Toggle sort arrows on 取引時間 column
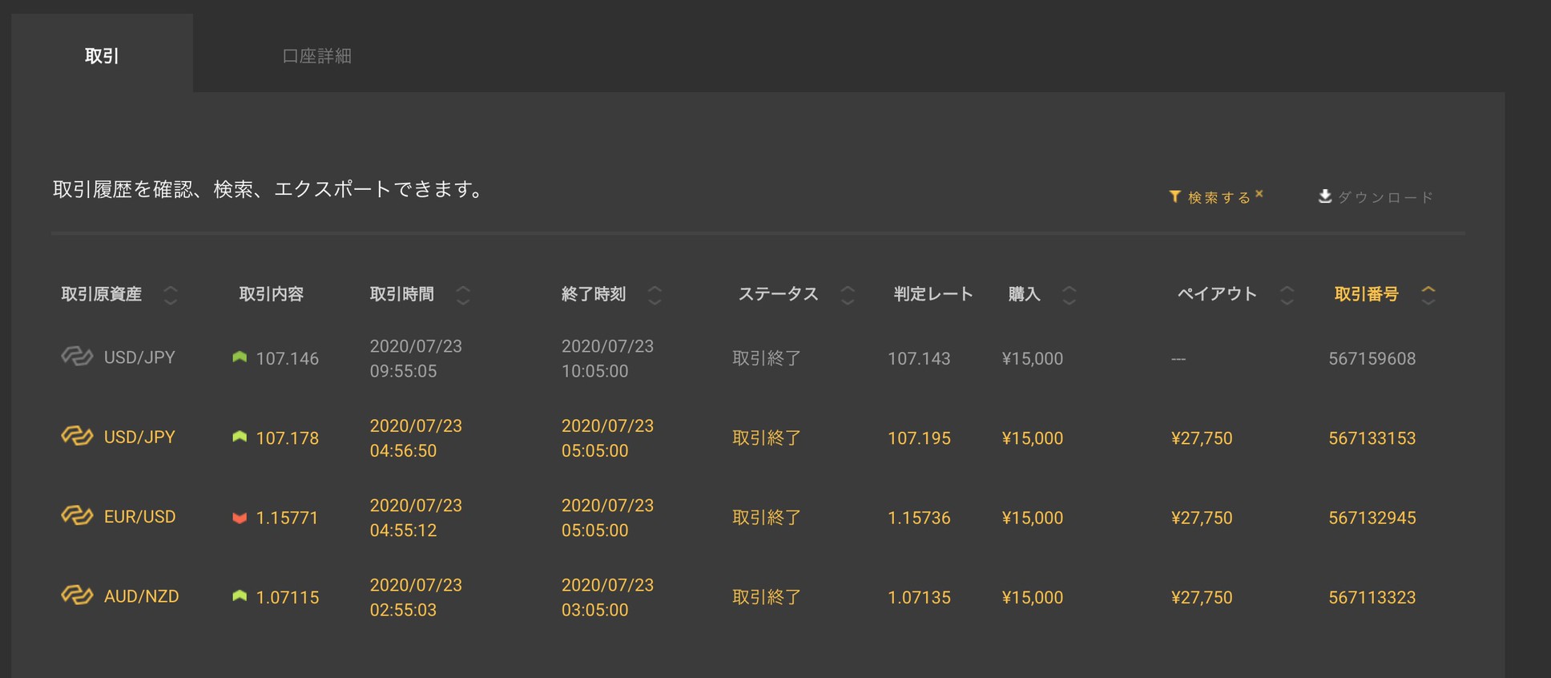This screenshot has width=1551, height=678. (463, 295)
